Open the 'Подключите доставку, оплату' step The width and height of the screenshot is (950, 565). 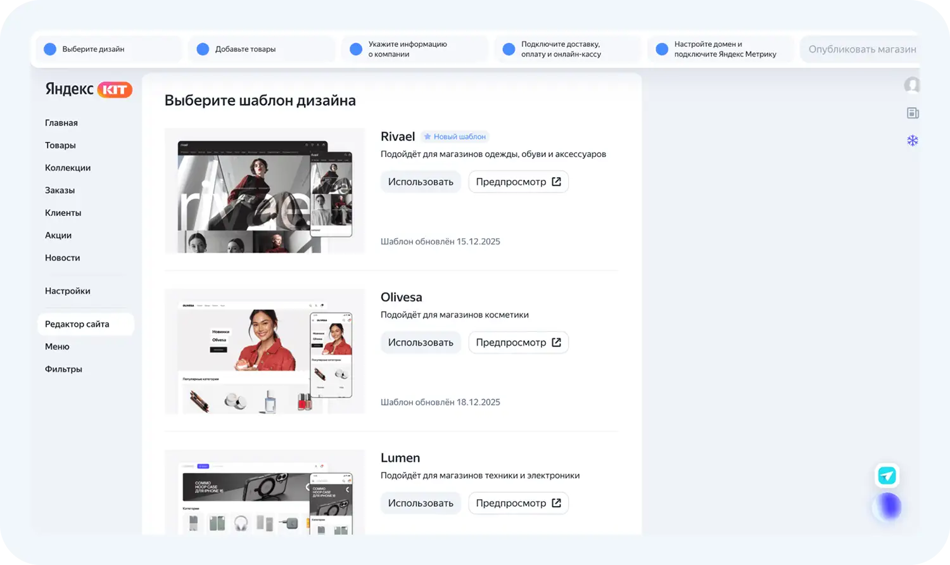pyautogui.click(x=560, y=49)
